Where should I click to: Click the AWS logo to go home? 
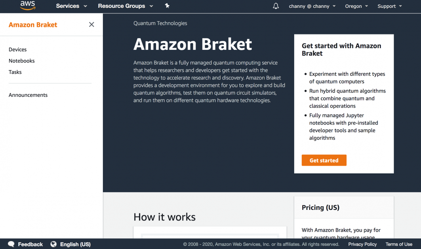[27, 6]
